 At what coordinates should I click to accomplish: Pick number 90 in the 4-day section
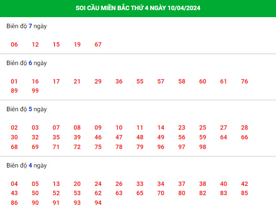pos(35,203)
